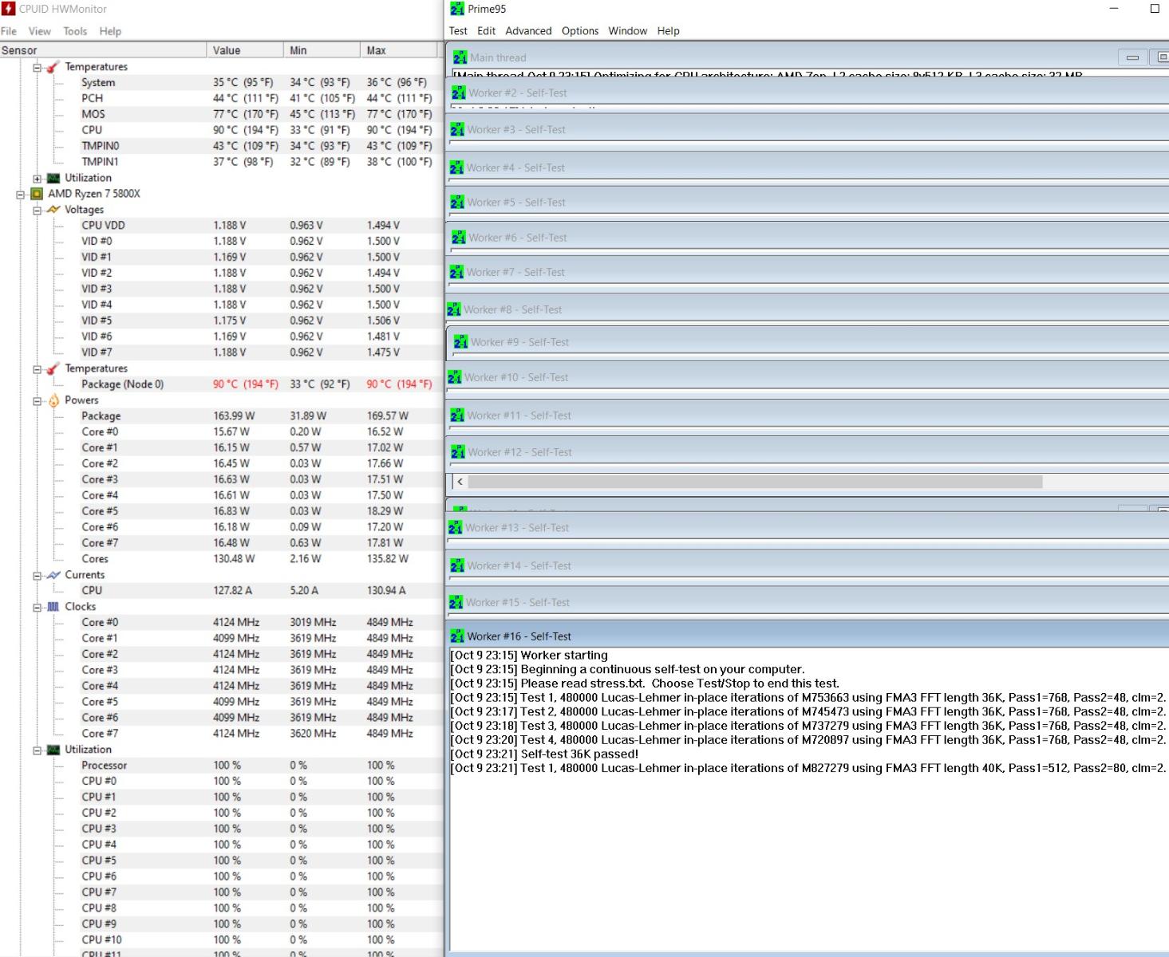Screen dimensions: 1169x957
Task: Click the Worker #9 window icon
Action: 461,342
